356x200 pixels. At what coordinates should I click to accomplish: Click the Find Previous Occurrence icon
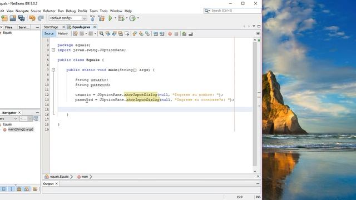pos(108,34)
